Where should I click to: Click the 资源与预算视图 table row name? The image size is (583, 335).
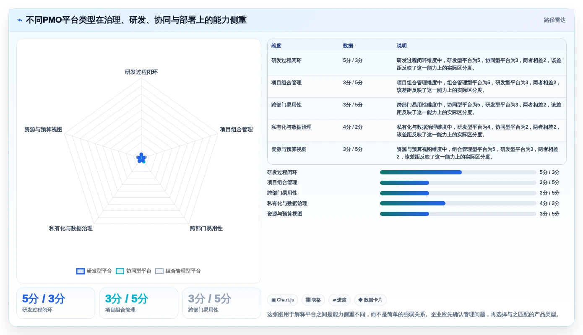(289, 149)
